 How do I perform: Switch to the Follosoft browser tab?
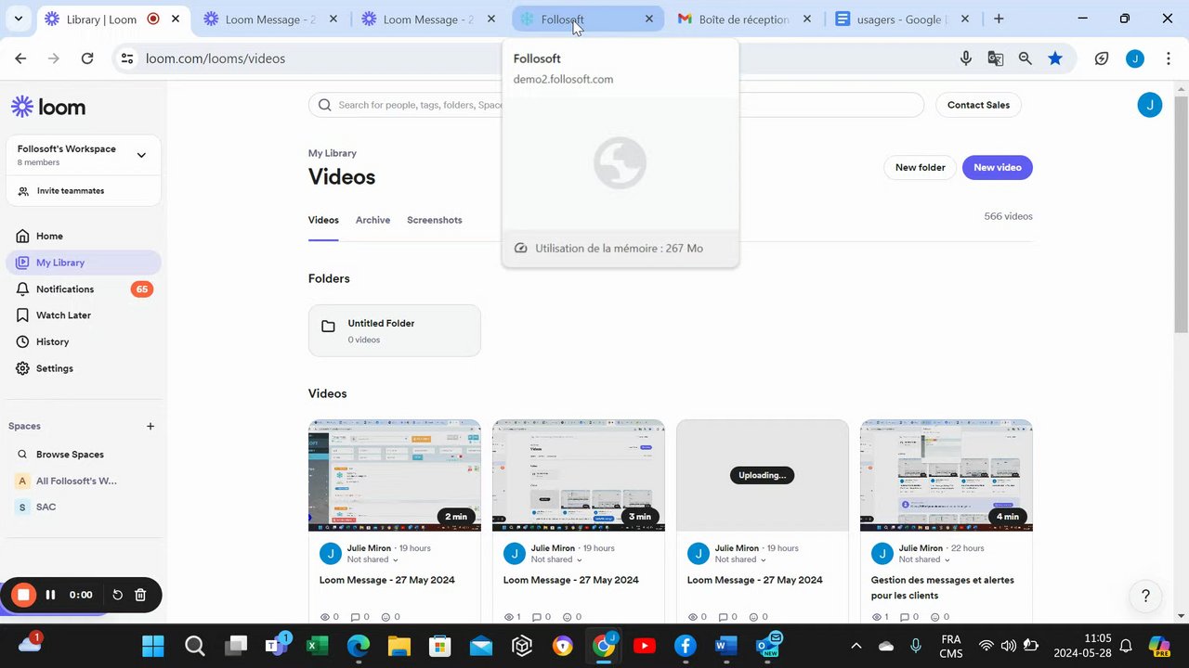click(x=586, y=19)
